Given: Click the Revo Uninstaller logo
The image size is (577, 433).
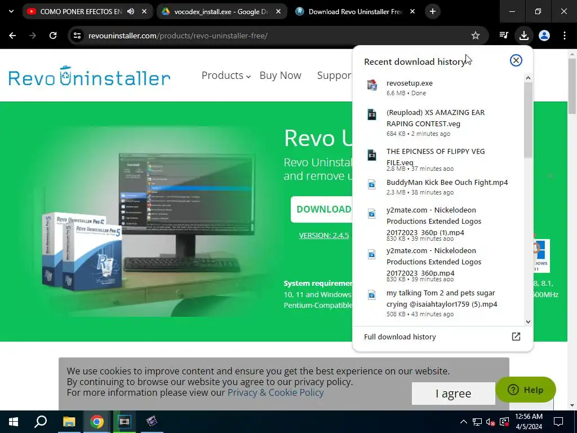Looking at the screenshot, I should pyautogui.click(x=90, y=76).
